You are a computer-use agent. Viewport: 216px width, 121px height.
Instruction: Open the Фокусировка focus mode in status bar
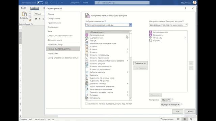pyautogui.click(x=167, y=119)
